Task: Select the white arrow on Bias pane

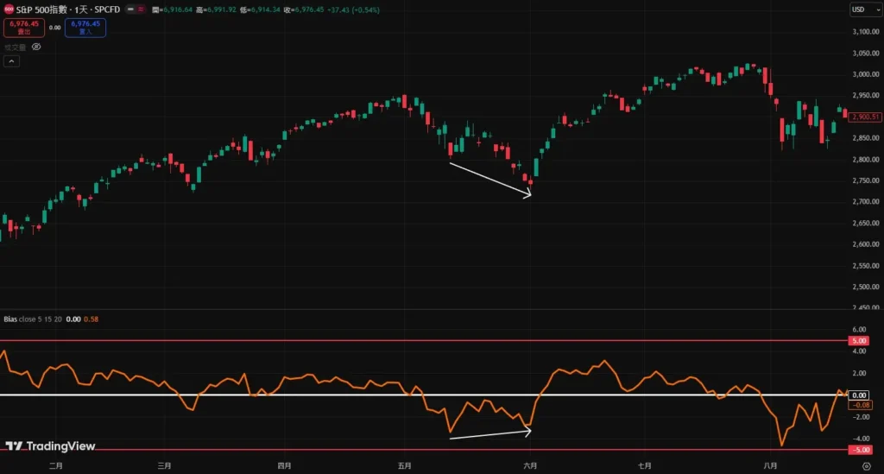Action: coord(489,433)
